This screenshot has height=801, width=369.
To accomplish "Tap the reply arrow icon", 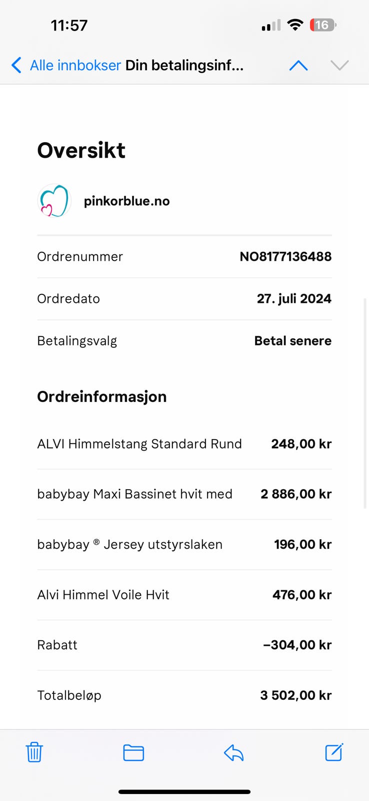I will (x=233, y=752).
